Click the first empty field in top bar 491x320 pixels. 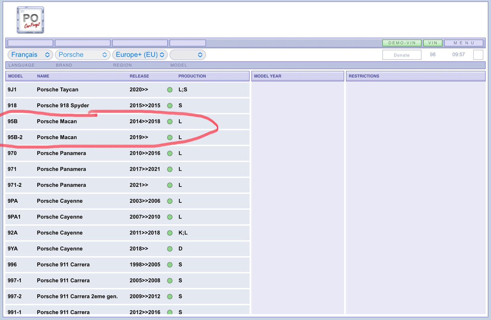tap(30, 43)
